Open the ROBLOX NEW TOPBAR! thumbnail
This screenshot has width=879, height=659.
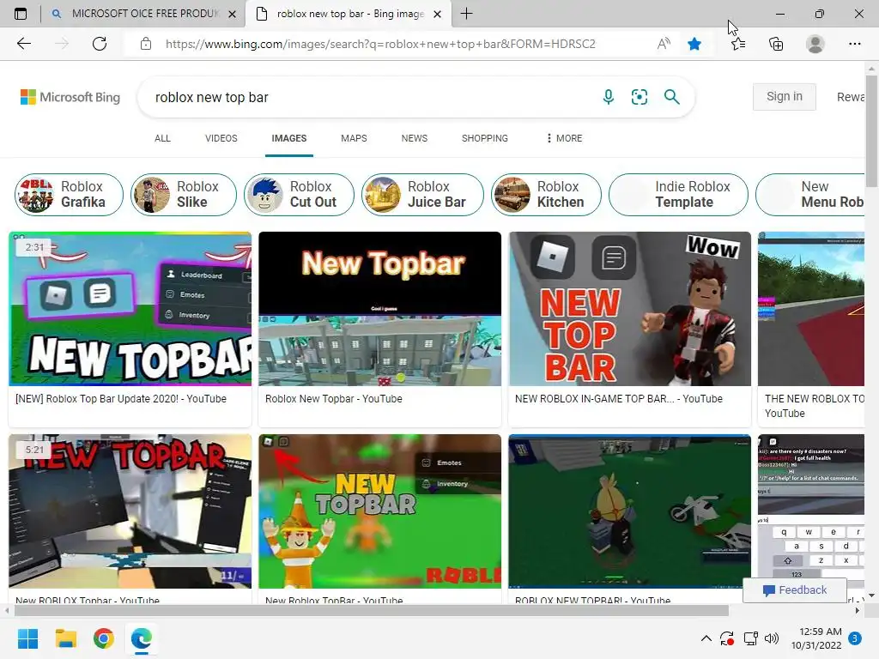(629, 511)
